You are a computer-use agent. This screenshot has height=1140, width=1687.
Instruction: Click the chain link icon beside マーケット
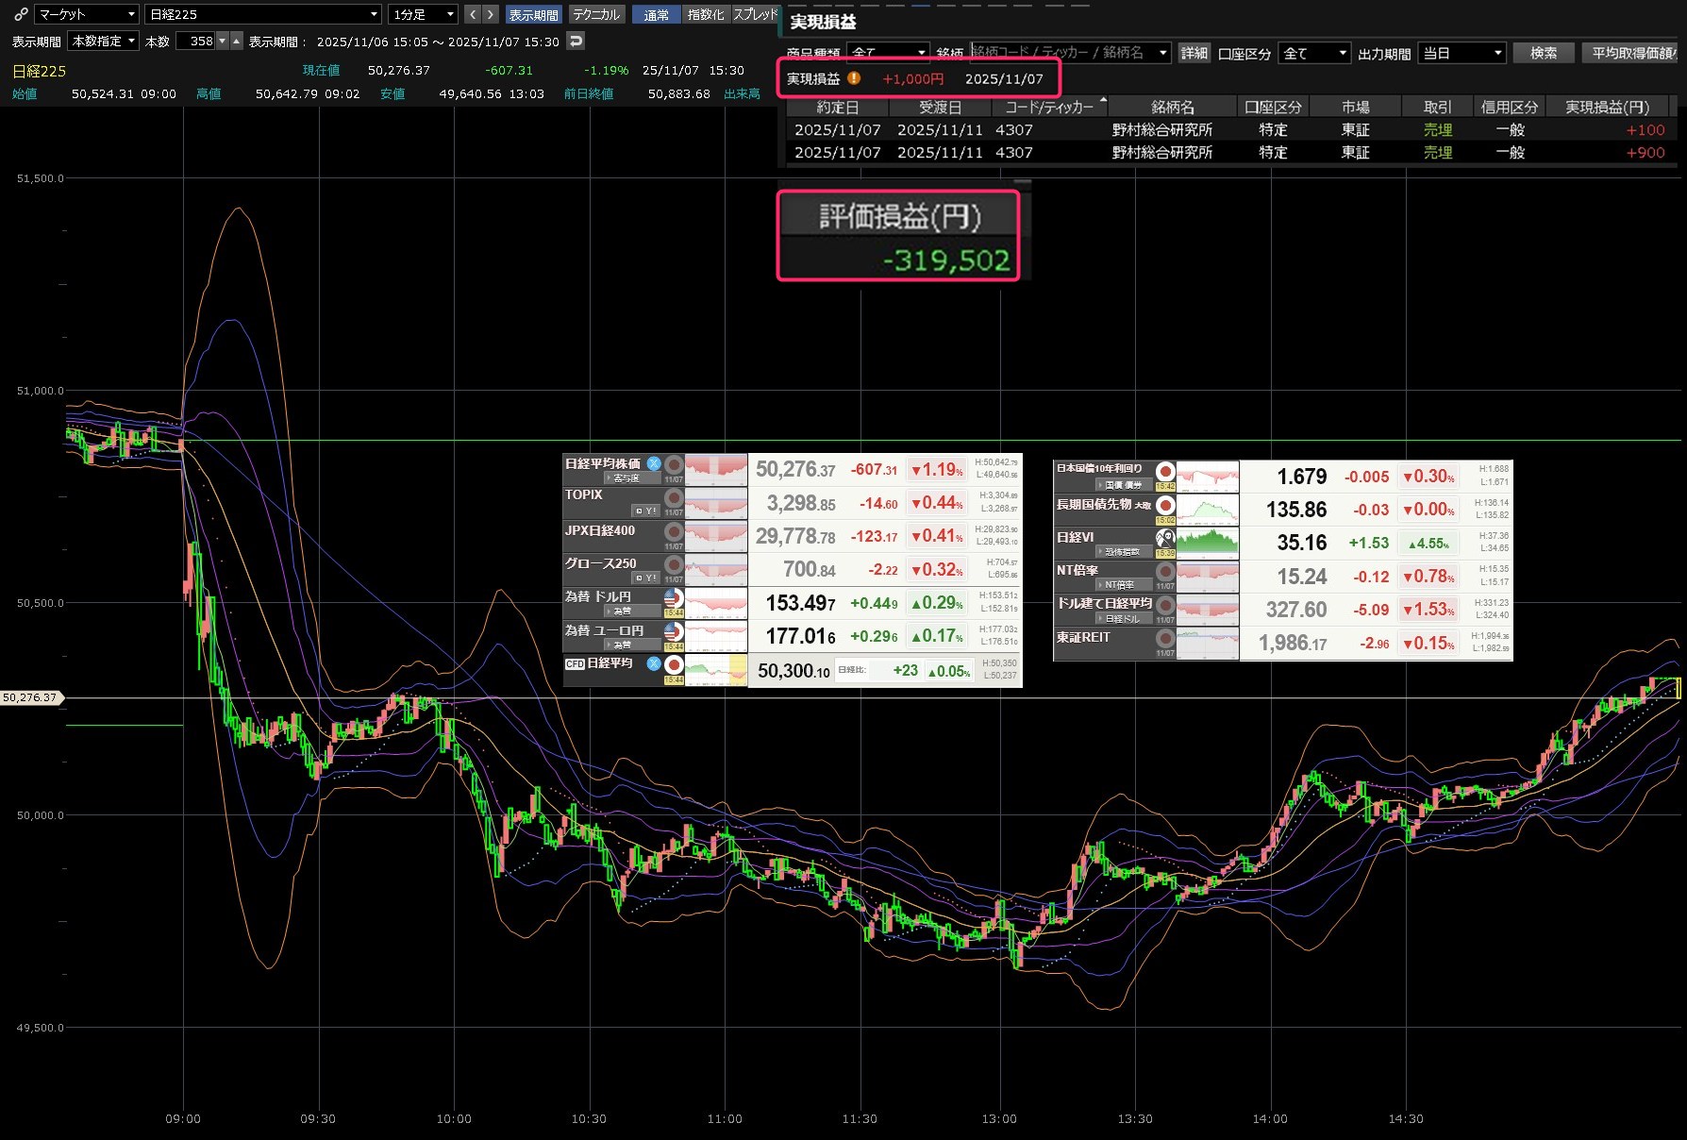point(21,14)
